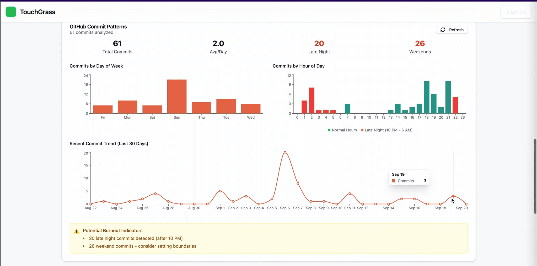This screenshot has height=266, width=537.
Task: Select the Mon bar in weekday chart
Action: [127, 107]
